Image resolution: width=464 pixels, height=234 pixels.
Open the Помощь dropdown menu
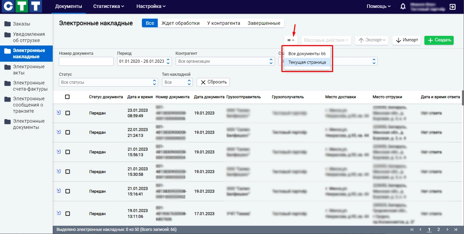[379, 6]
